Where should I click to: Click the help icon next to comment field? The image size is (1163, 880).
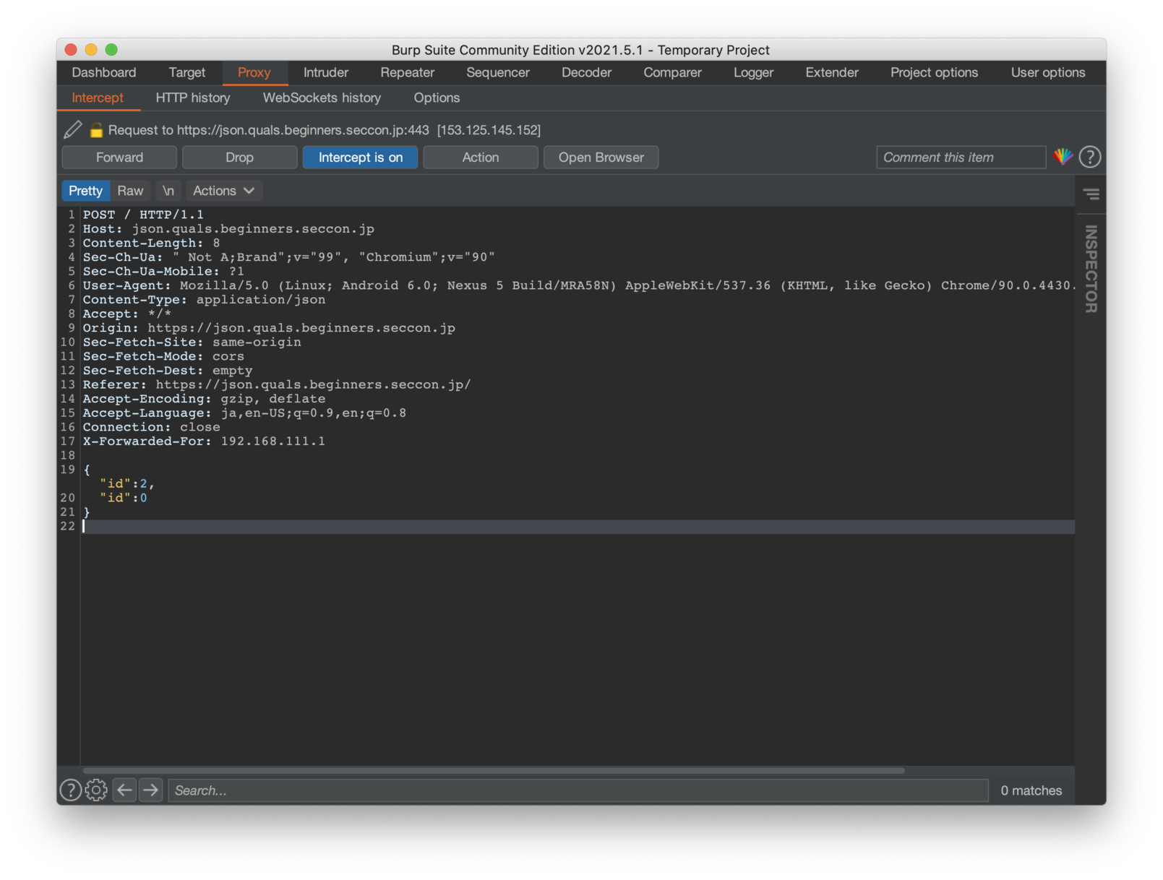[x=1090, y=157]
